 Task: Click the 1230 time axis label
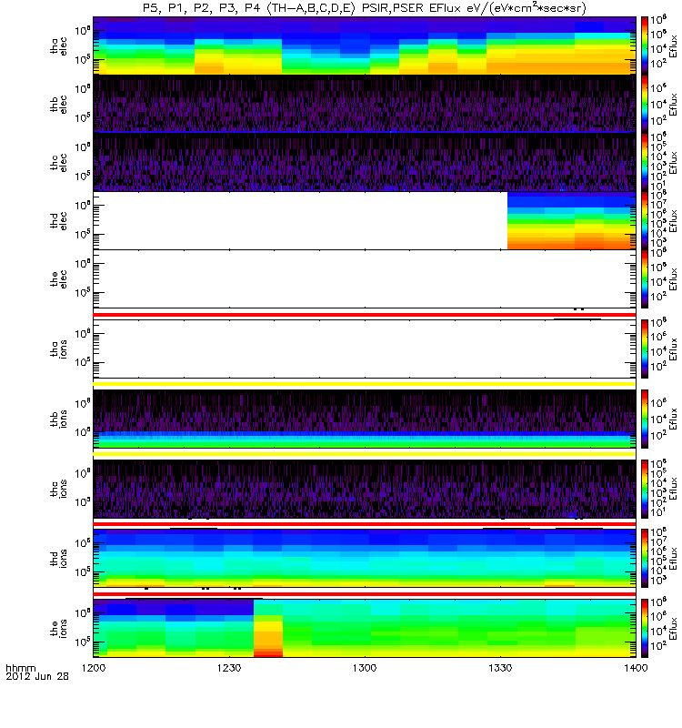point(229,668)
